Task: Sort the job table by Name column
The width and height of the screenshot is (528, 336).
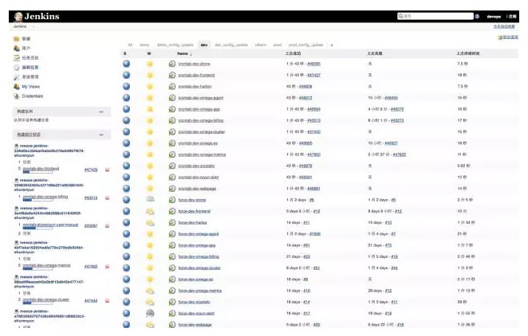Action: (183, 53)
